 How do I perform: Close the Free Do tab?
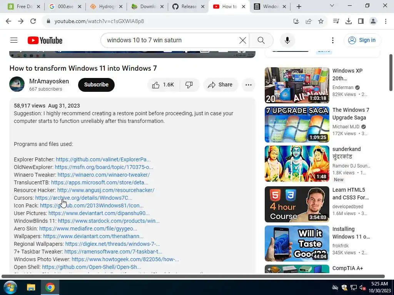[x=38, y=7]
